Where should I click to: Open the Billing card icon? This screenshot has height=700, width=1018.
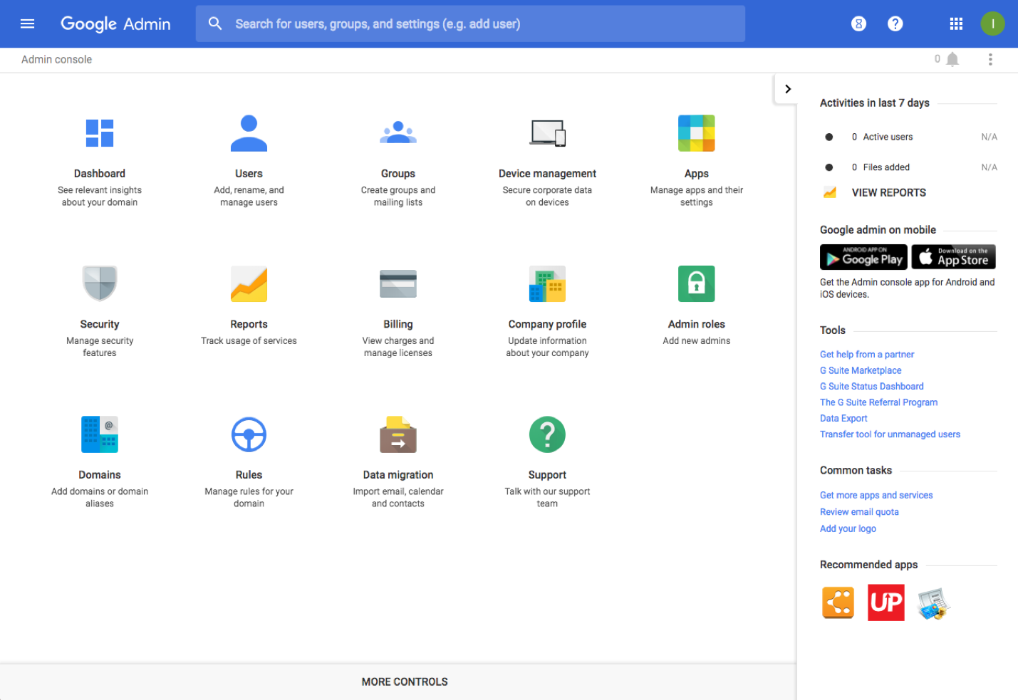coord(398,284)
